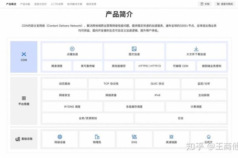The image size is (238, 158).
Task: Click the 网络设备 globe icon
Action: (60, 137)
